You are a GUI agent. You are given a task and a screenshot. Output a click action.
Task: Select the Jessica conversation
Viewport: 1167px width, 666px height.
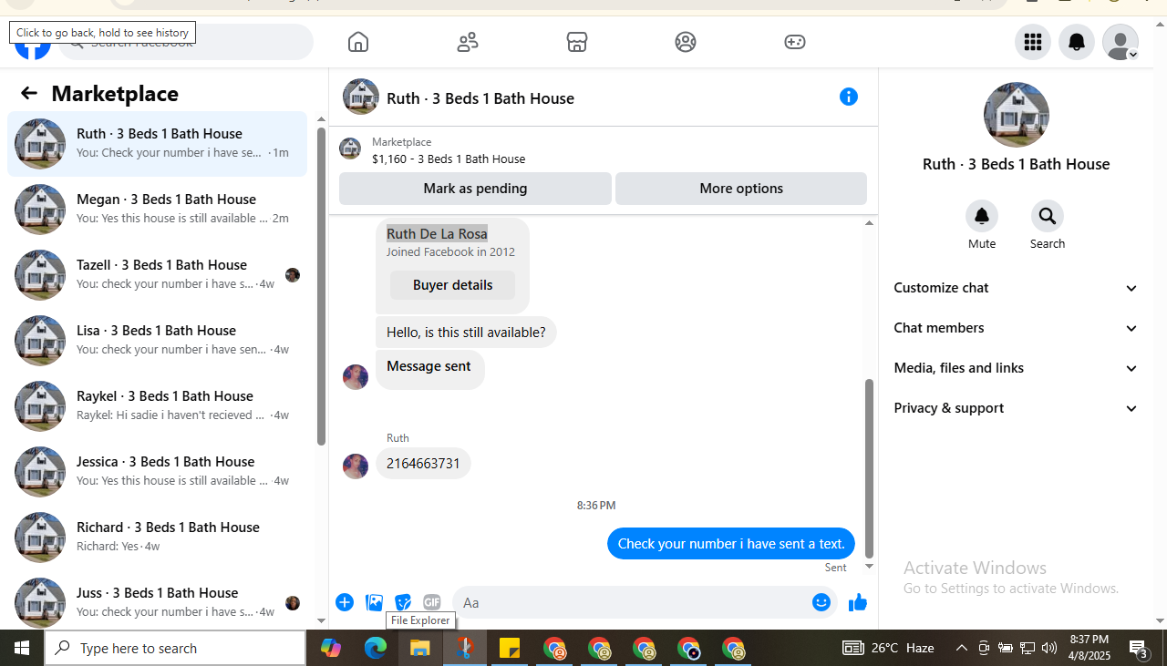pyautogui.click(x=158, y=472)
